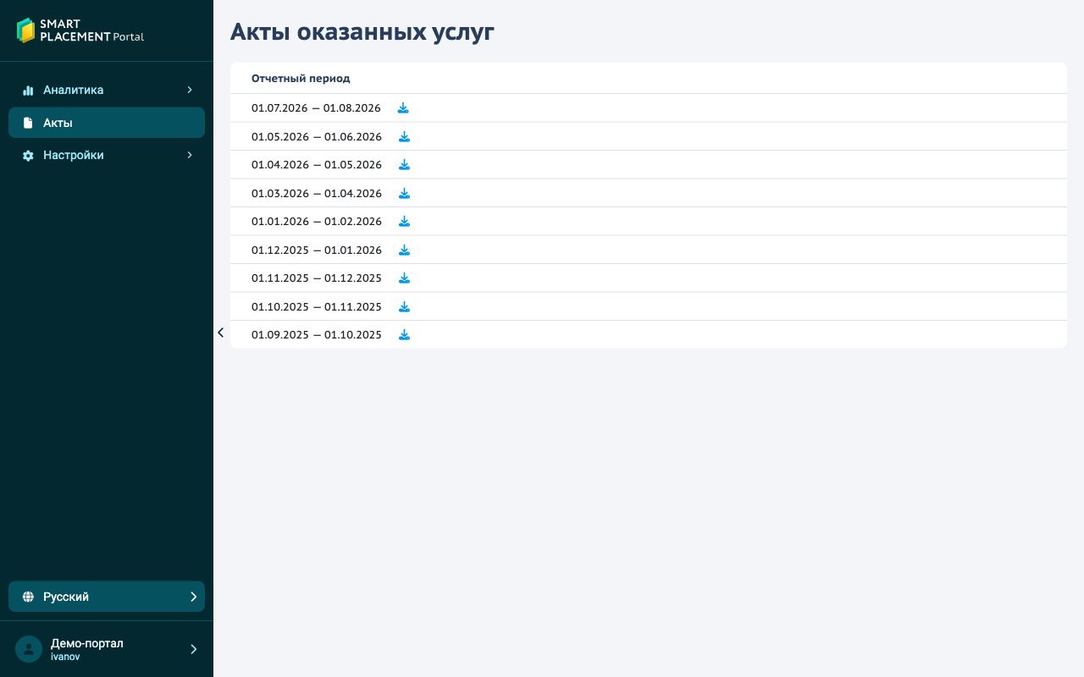Expand the Аналитика submenu chevron
The height and width of the screenshot is (677, 1084).
(190, 90)
